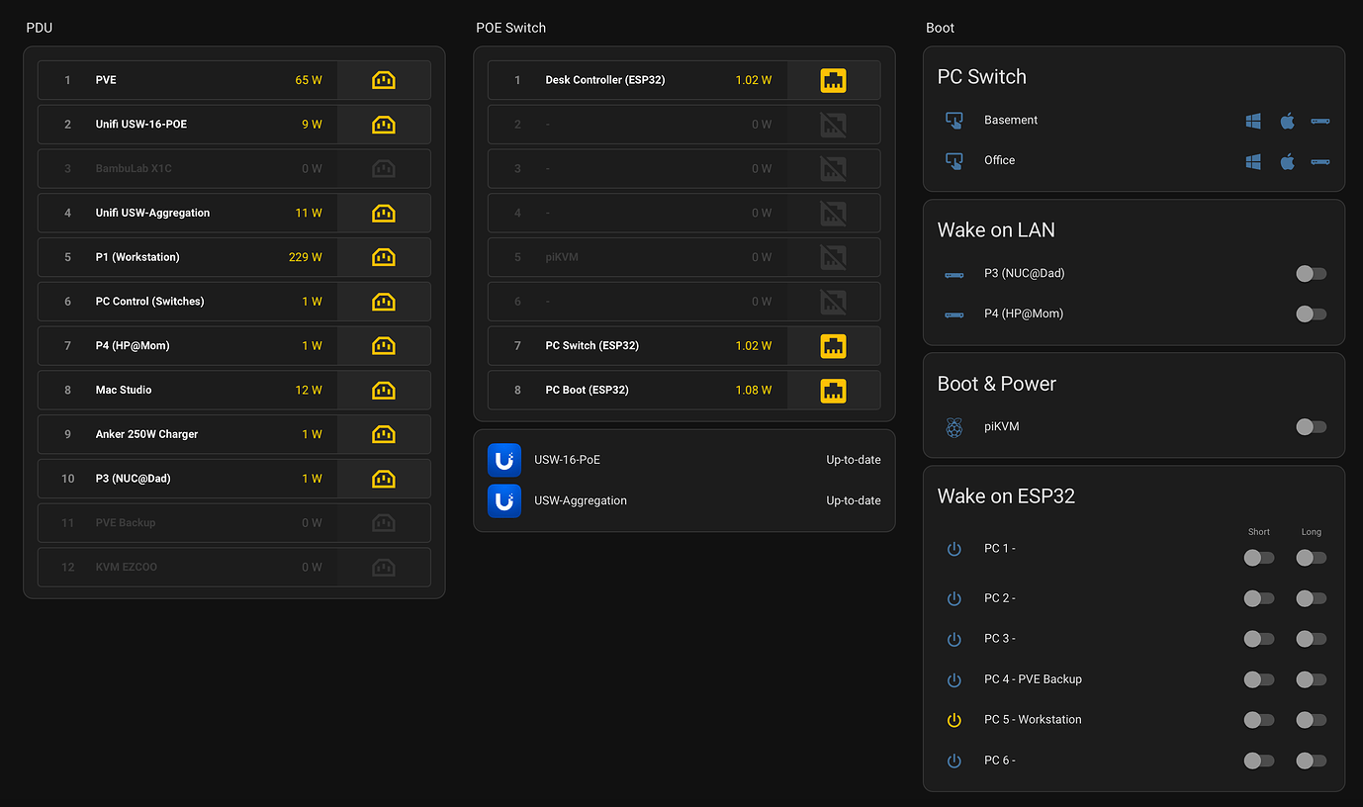1363x807 pixels.
Task: Open the USW-16-PoE update entity row
Action: [x=684, y=460]
